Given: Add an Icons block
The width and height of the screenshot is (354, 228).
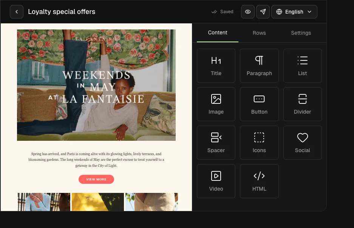Looking at the screenshot, I should (259, 143).
